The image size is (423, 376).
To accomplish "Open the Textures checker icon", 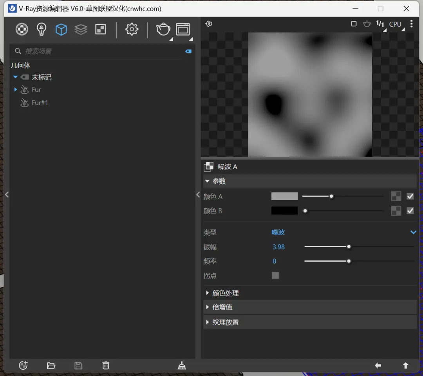I will tap(101, 29).
